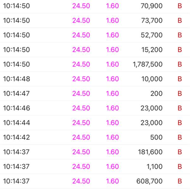Tap the 608,700 volume entry
Screen dimensions: 190x190
click(x=150, y=181)
